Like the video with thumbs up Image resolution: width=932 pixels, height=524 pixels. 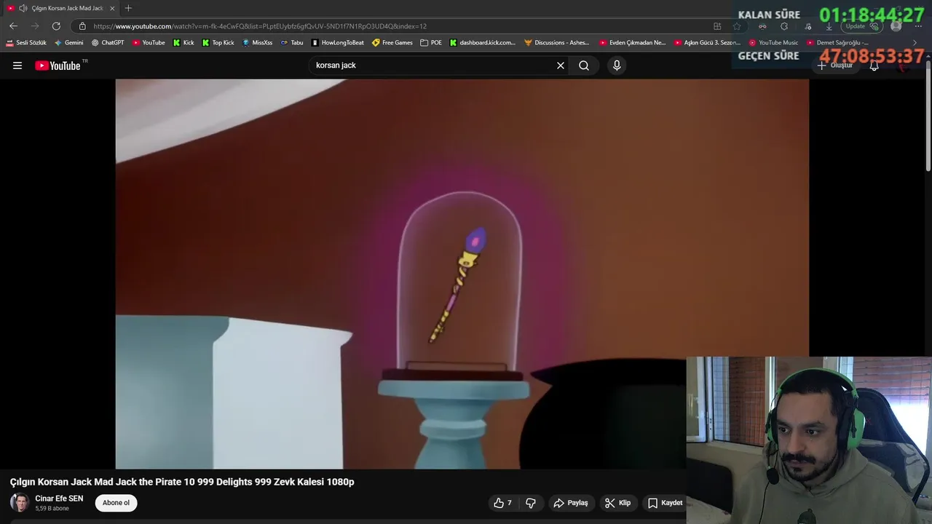click(x=502, y=503)
